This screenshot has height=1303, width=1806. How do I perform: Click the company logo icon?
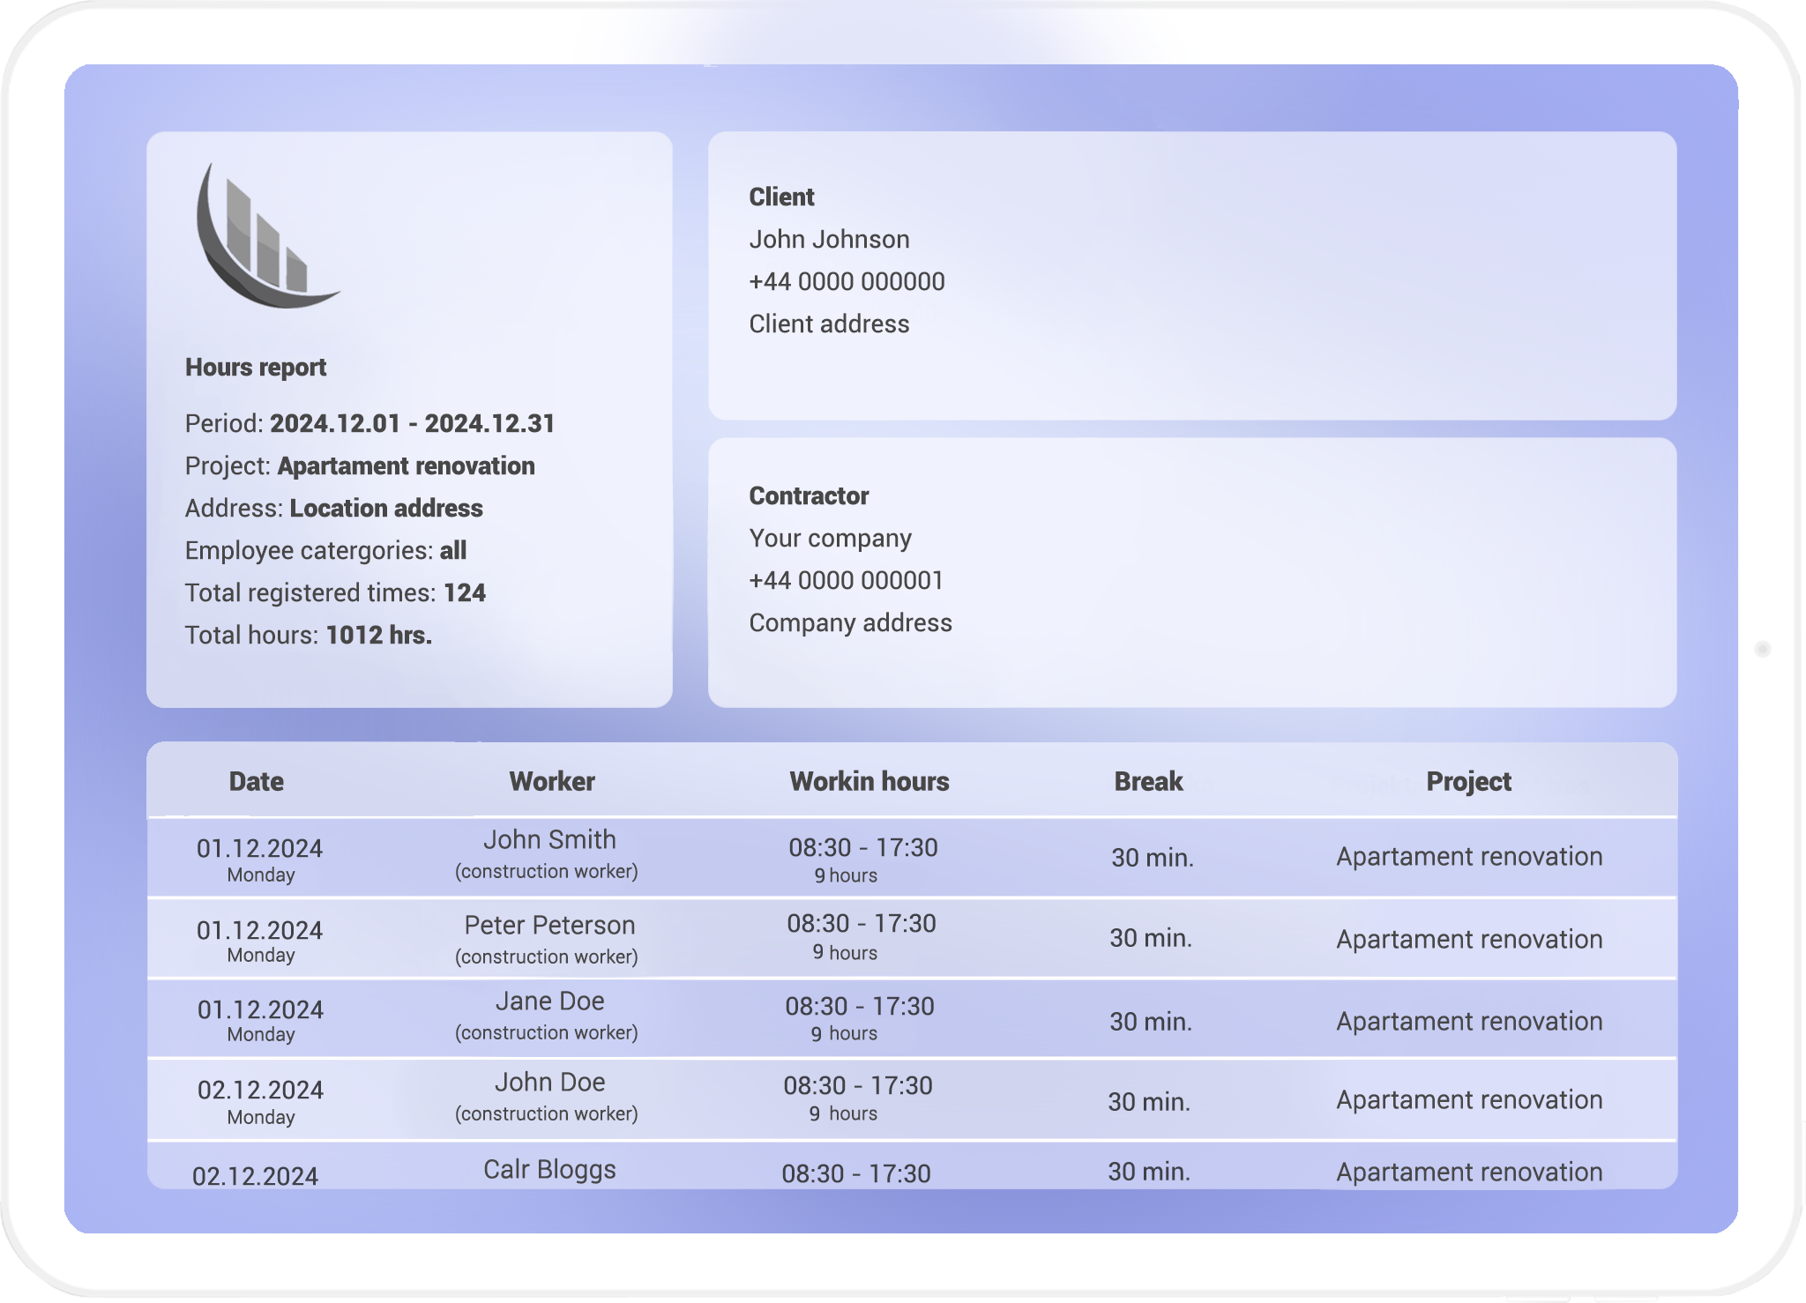[x=265, y=236]
